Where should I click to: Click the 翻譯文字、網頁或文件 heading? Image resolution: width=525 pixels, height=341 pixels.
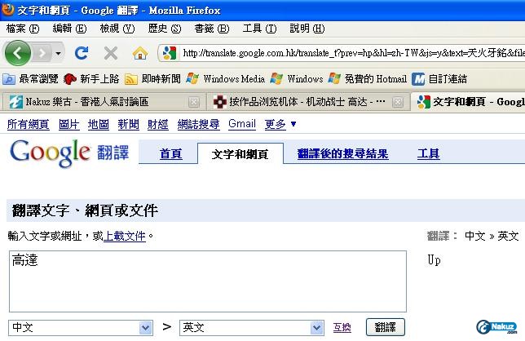click(x=85, y=210)
